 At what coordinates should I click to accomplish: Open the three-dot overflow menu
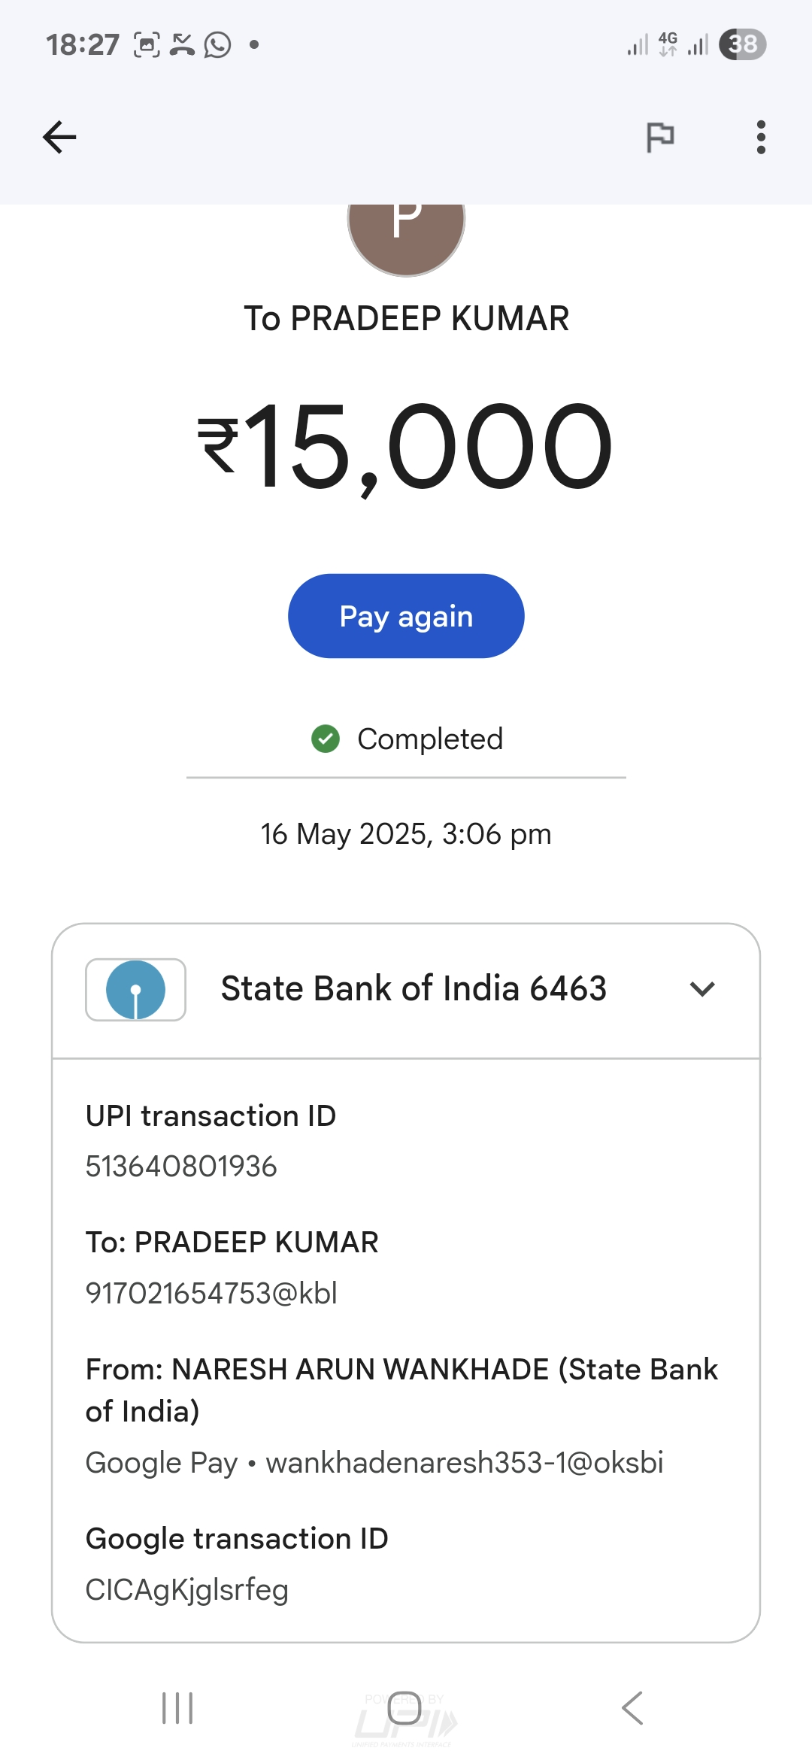tap(761, 137)
